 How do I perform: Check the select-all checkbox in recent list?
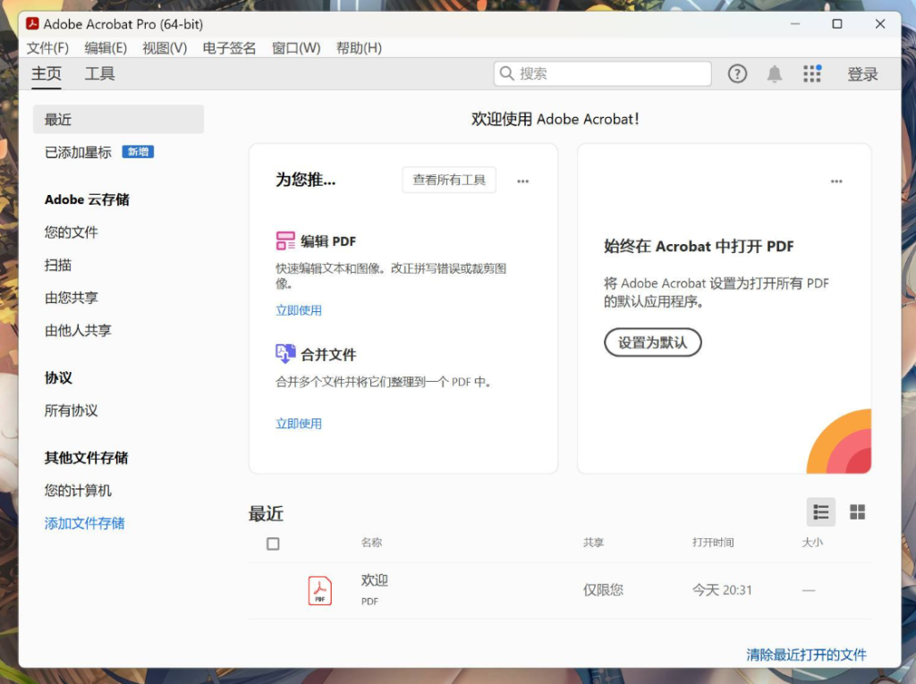point(274,544)
